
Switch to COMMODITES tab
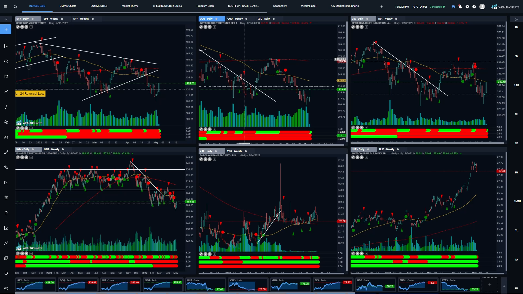[x=99, y=6]
